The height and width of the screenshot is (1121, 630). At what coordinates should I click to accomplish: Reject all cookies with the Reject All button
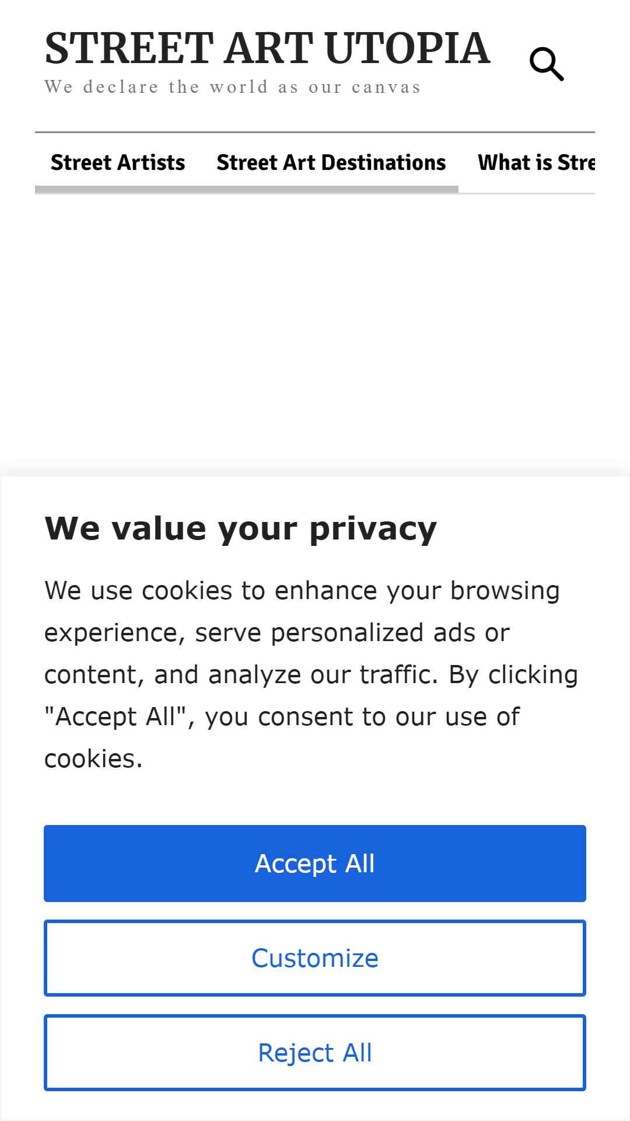point(315,1053)
